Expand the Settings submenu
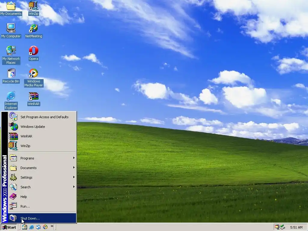Image resolution: width=308 pixels, height=231 pixels. point(42,177)
